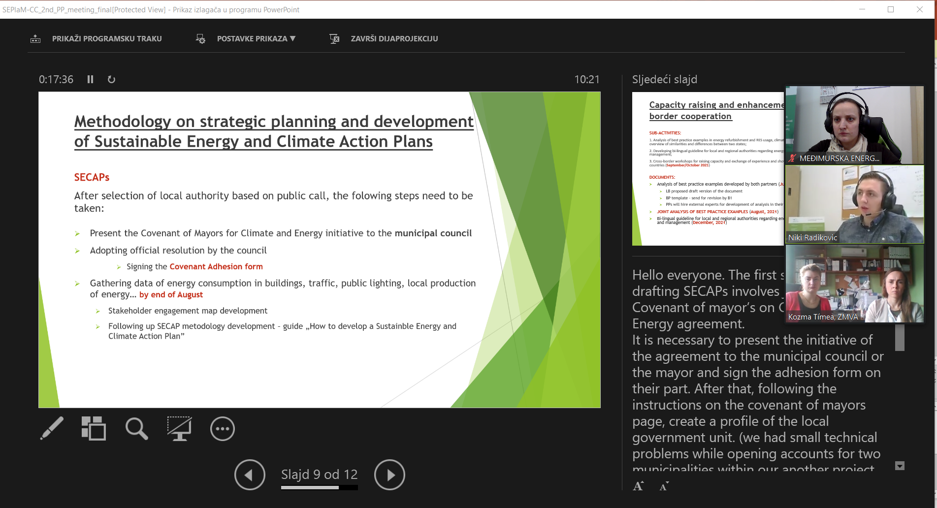Click the 'Sljedeći slajd' heading
Image resolution: width=937 pixels, height=508 pixels.
pos(665,79)
